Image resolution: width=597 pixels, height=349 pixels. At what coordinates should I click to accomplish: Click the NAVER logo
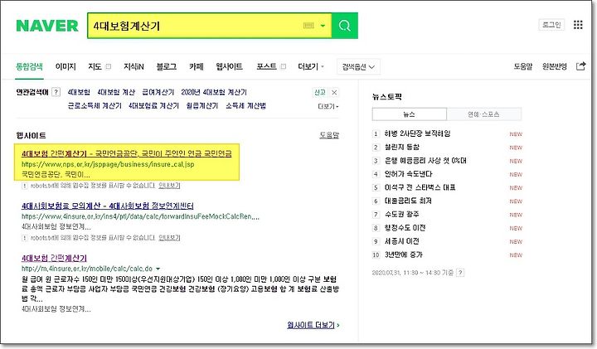tap(47, 26)
